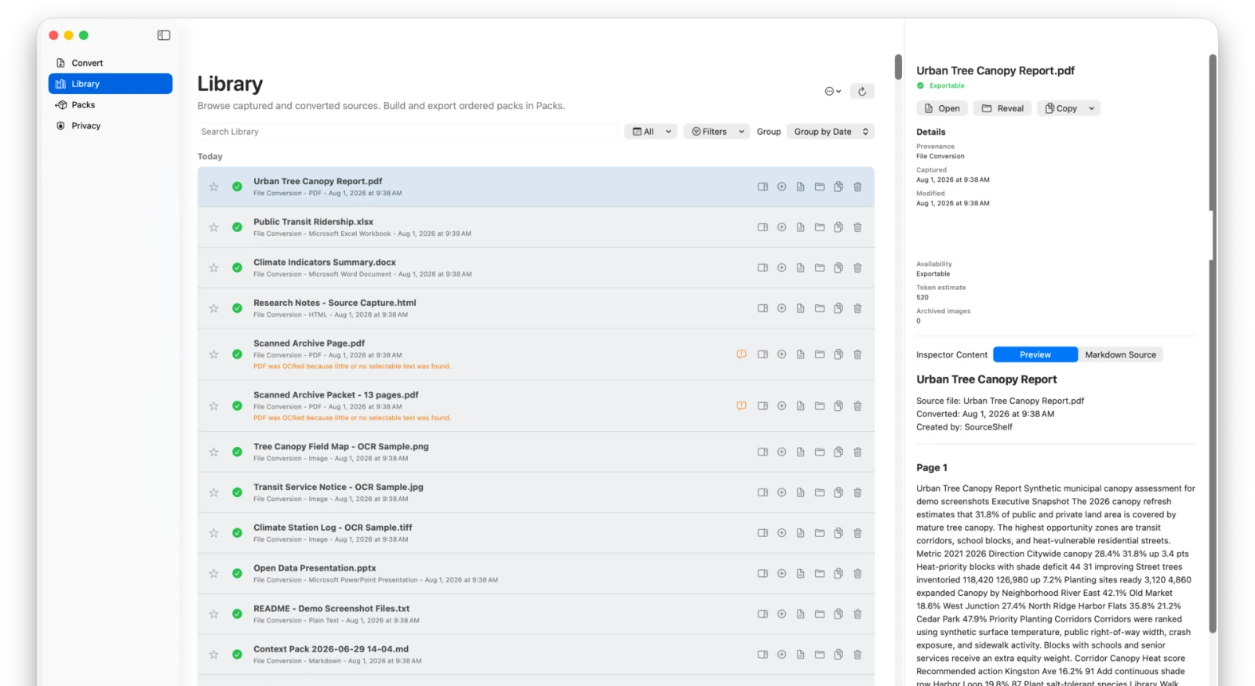Star Tree Canopy Field Map - OCR Sample.png
Viewport: 1255px width, 686px height.
coord(213,452)
